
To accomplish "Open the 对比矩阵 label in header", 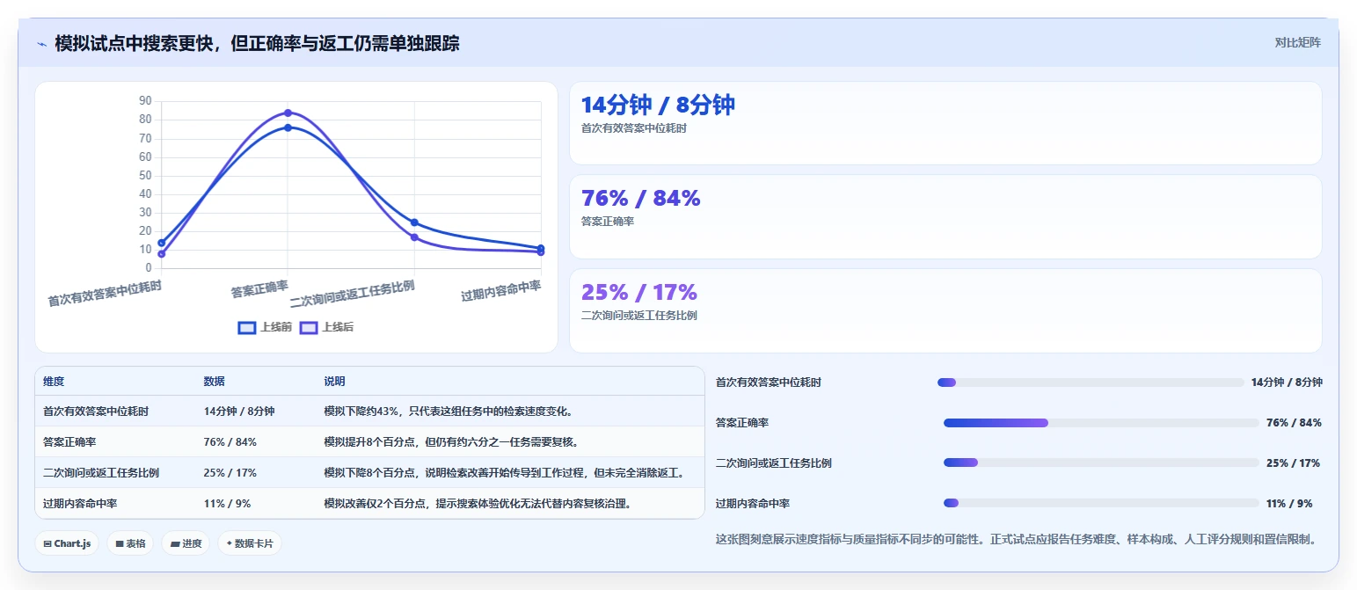I will [x=1297, y=42].
